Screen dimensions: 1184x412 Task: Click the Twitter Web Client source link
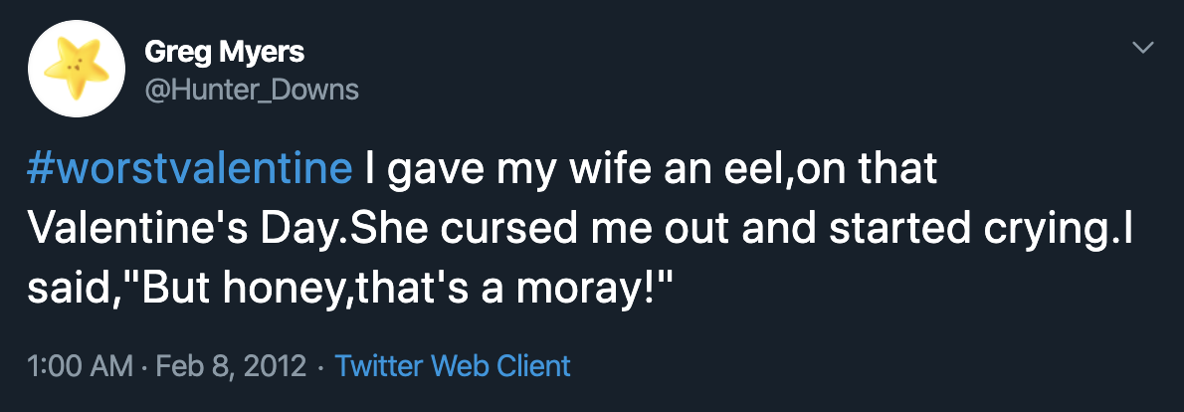pos(453,365)
